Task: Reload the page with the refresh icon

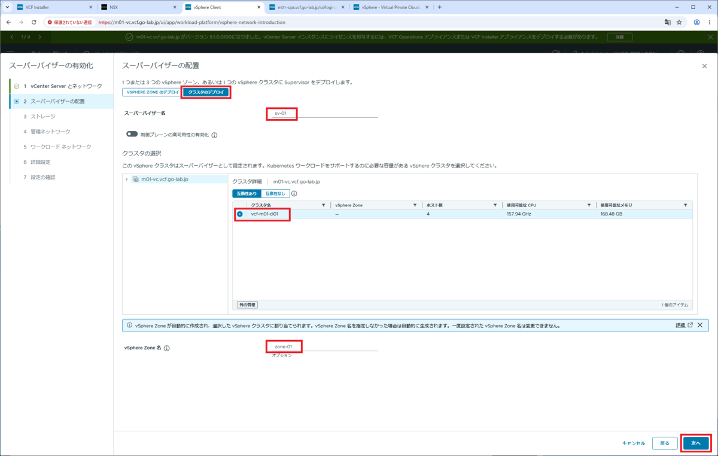Action: tap(34, 22)
